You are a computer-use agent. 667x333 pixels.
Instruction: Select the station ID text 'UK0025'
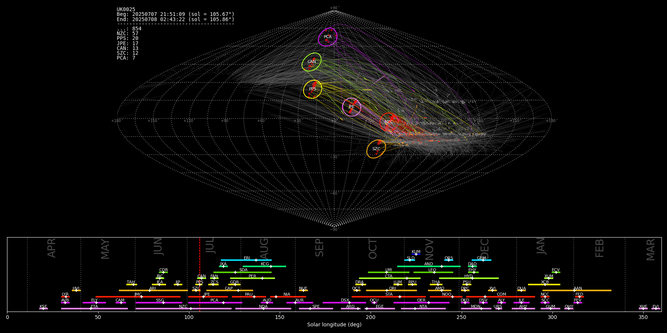pyautogui.click(x=126, y=10)
